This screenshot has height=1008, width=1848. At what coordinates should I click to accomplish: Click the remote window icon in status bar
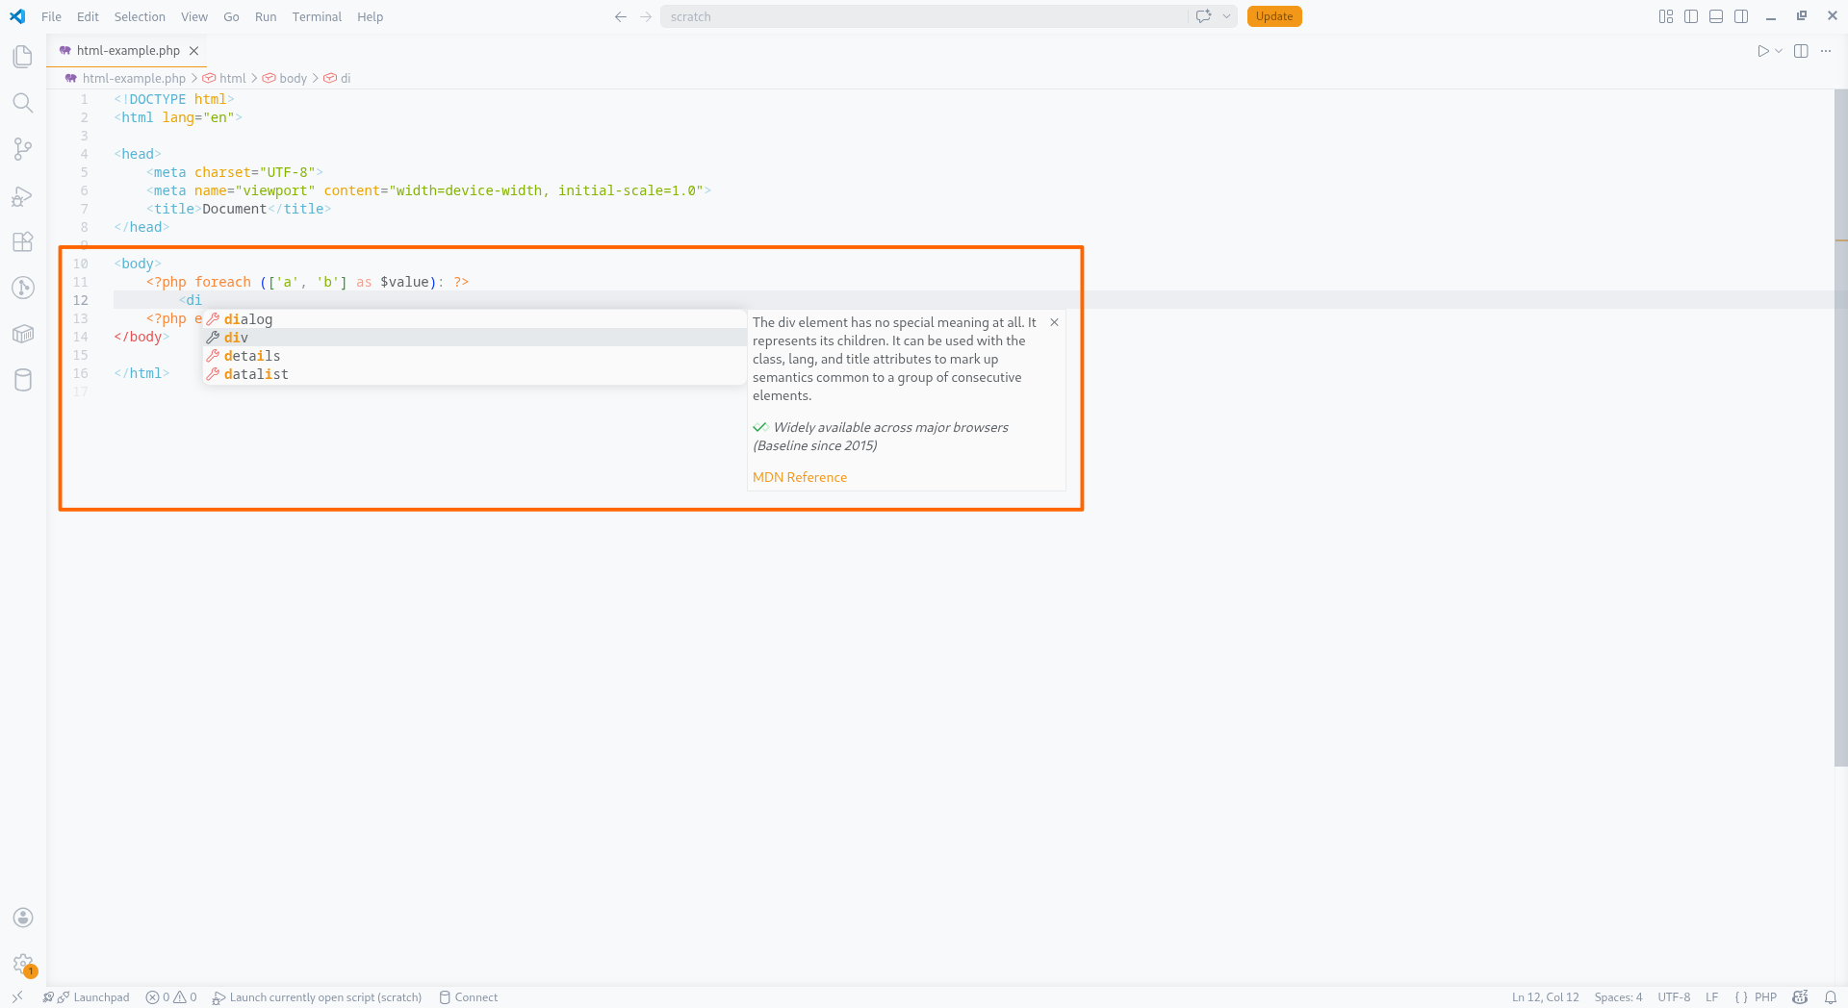click(17, 997)
